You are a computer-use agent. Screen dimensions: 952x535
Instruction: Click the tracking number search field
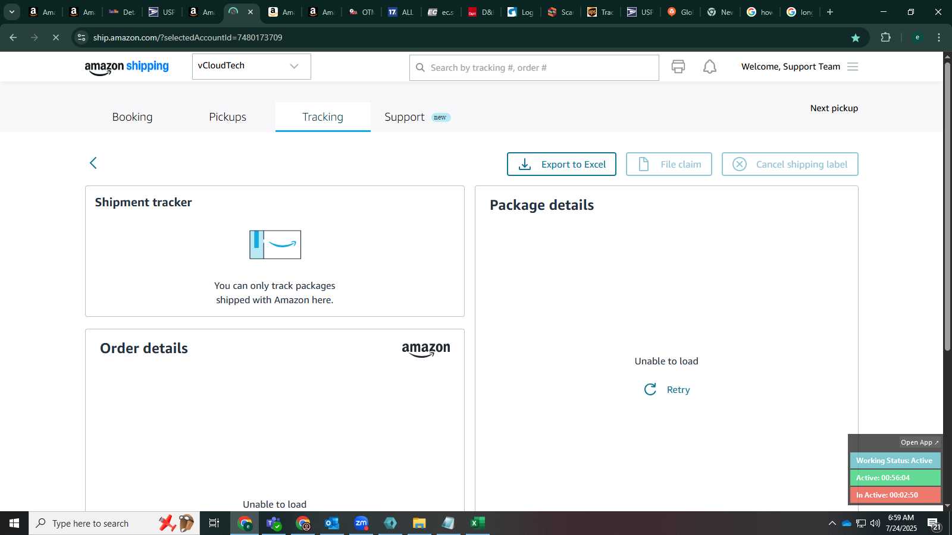point(534,68)
